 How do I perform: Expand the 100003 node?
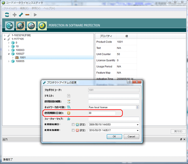pos(9,50)
